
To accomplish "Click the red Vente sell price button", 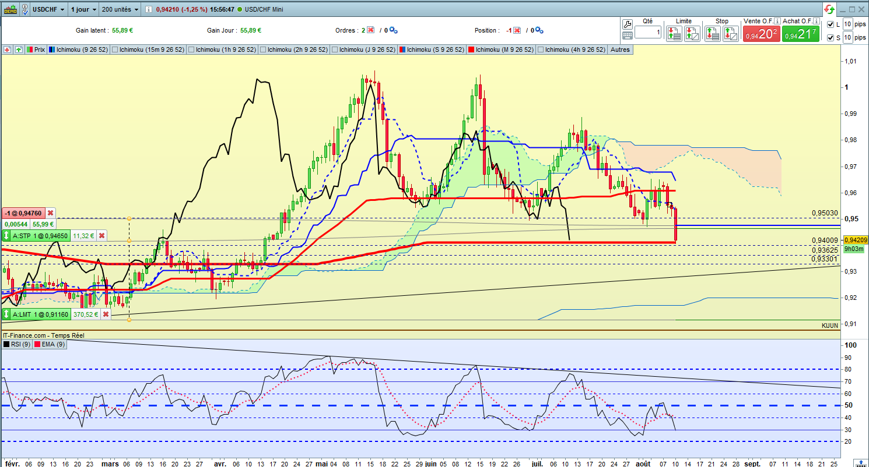I will 761,34.
